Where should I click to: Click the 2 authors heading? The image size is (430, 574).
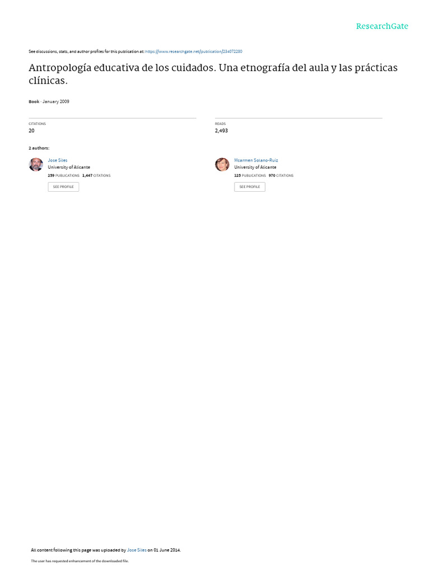coord(39,148)
